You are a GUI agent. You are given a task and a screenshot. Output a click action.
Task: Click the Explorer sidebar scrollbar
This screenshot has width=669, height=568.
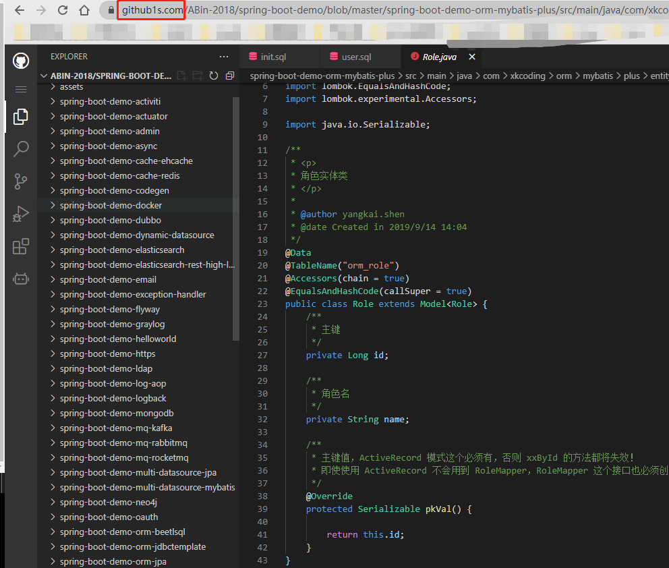(236, 219)
